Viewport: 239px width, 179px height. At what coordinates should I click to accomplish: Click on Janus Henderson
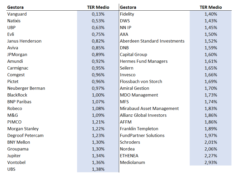(24, 41)
